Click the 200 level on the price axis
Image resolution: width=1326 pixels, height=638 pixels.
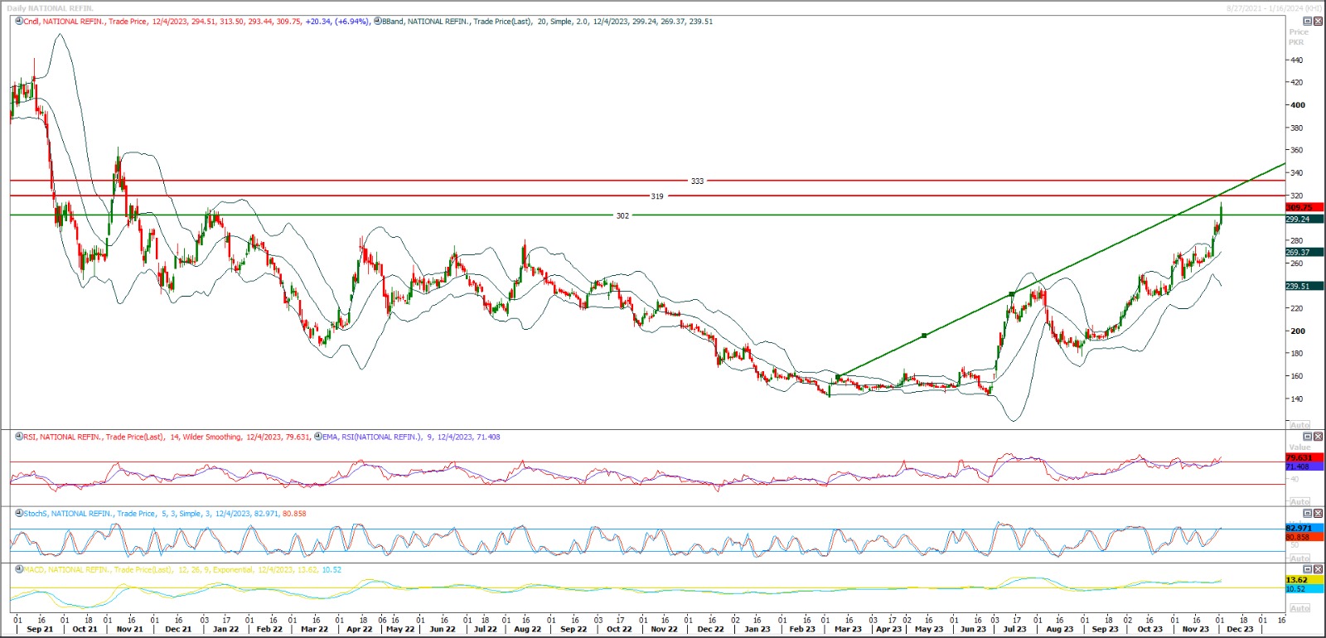pyautogui.click(x=1297, y=331)
